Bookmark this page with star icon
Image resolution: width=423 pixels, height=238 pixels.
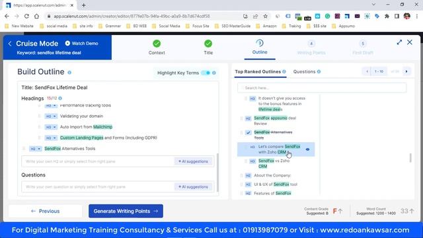coord(266,16)
